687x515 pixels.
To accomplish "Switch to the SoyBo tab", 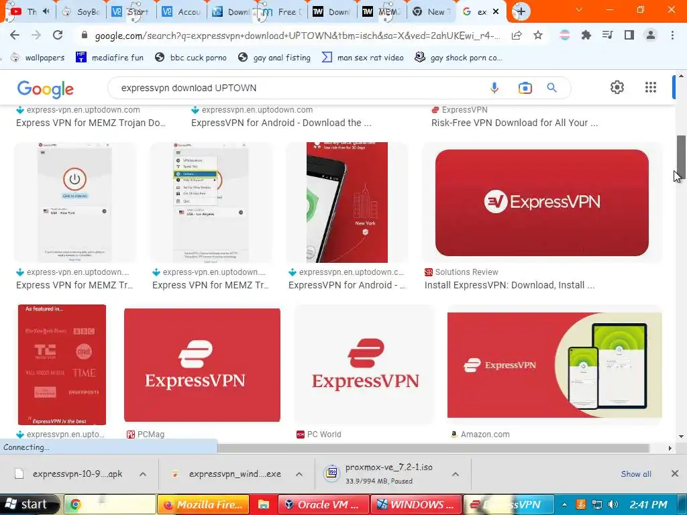I will pyautogui.click(x=81, y=12).
